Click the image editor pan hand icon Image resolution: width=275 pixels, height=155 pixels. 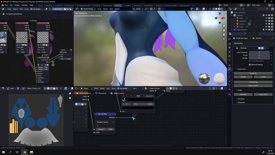(70, 98)
